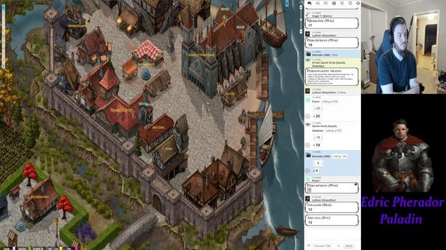Screen dimensions: 446x250
Task: Open the My Settings gear tab
Action: [357, 3]
